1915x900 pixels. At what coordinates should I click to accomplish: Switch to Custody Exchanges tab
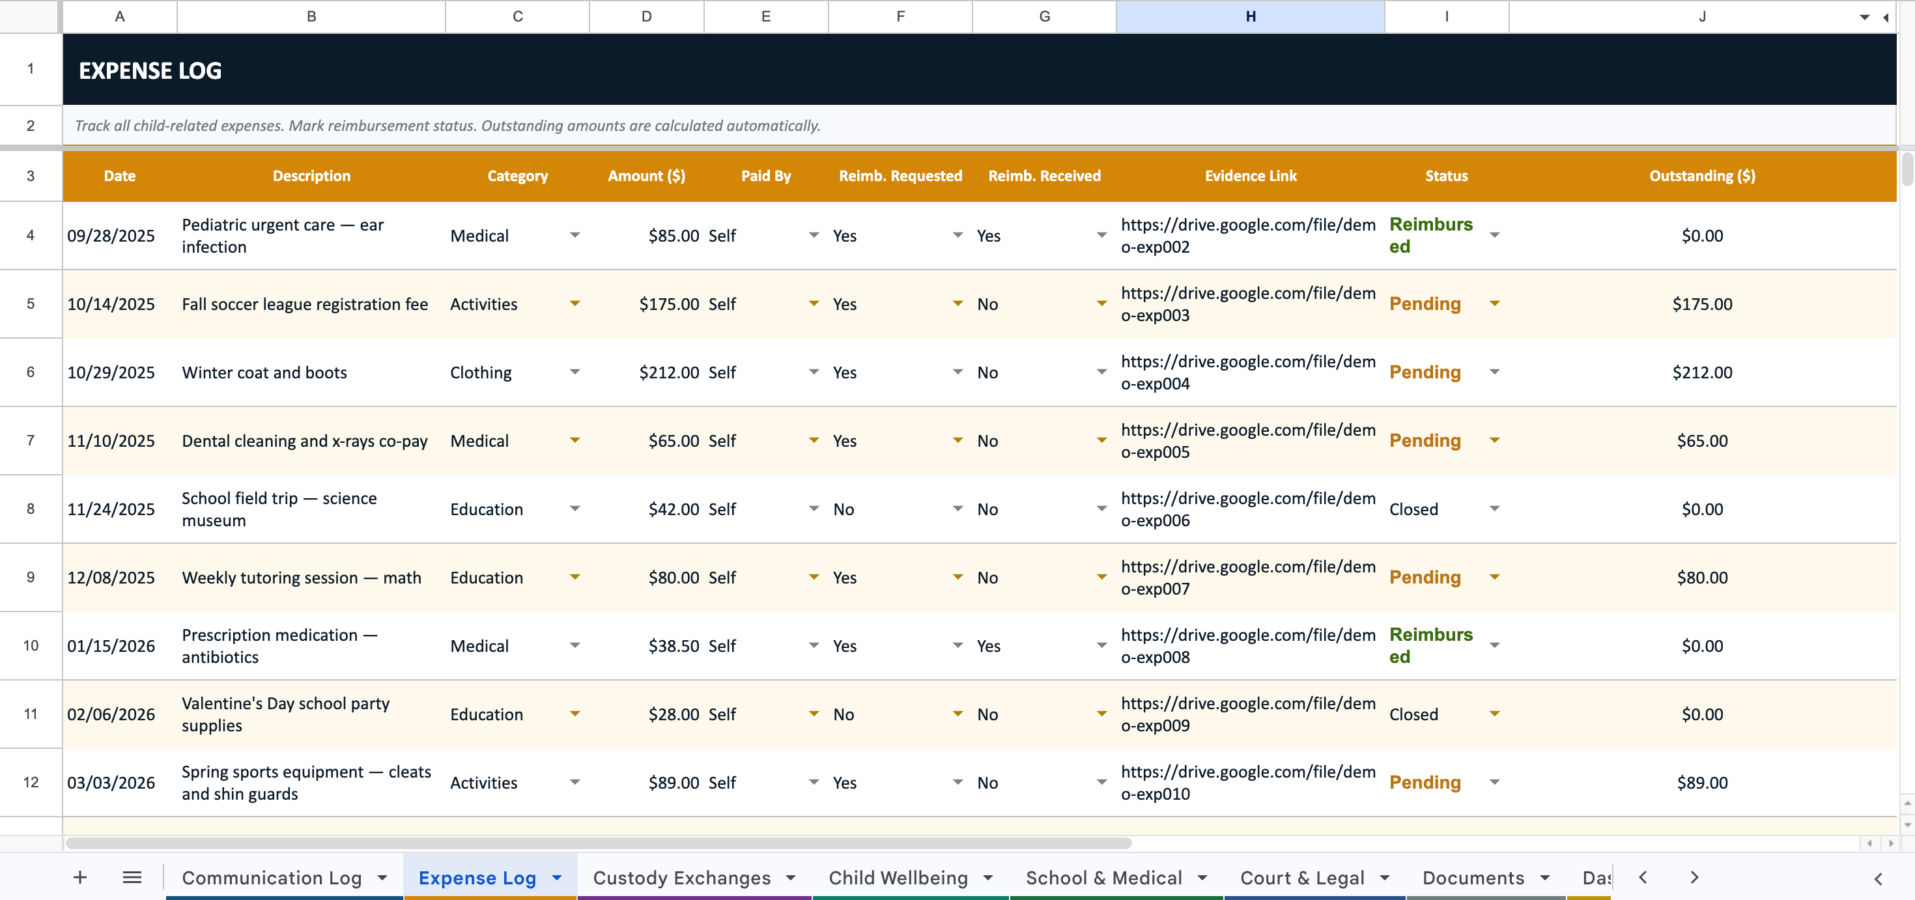coord(681,878)
